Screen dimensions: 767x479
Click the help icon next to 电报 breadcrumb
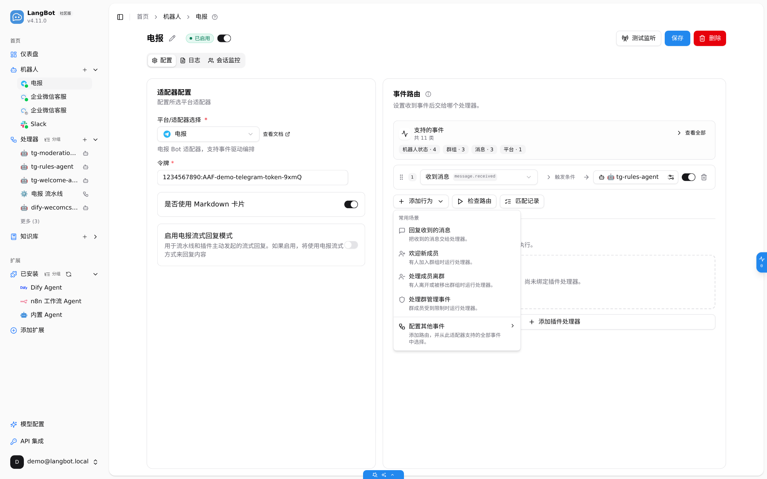tap(215, 17)
